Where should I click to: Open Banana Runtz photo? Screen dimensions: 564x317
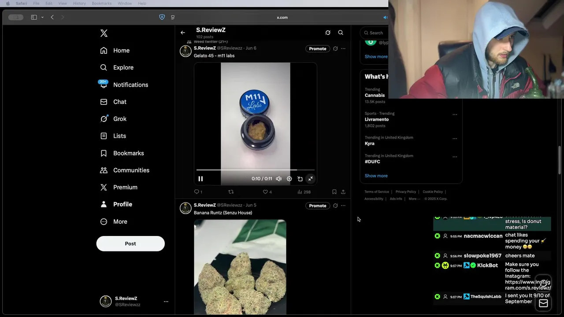click(x=240, y=267)
